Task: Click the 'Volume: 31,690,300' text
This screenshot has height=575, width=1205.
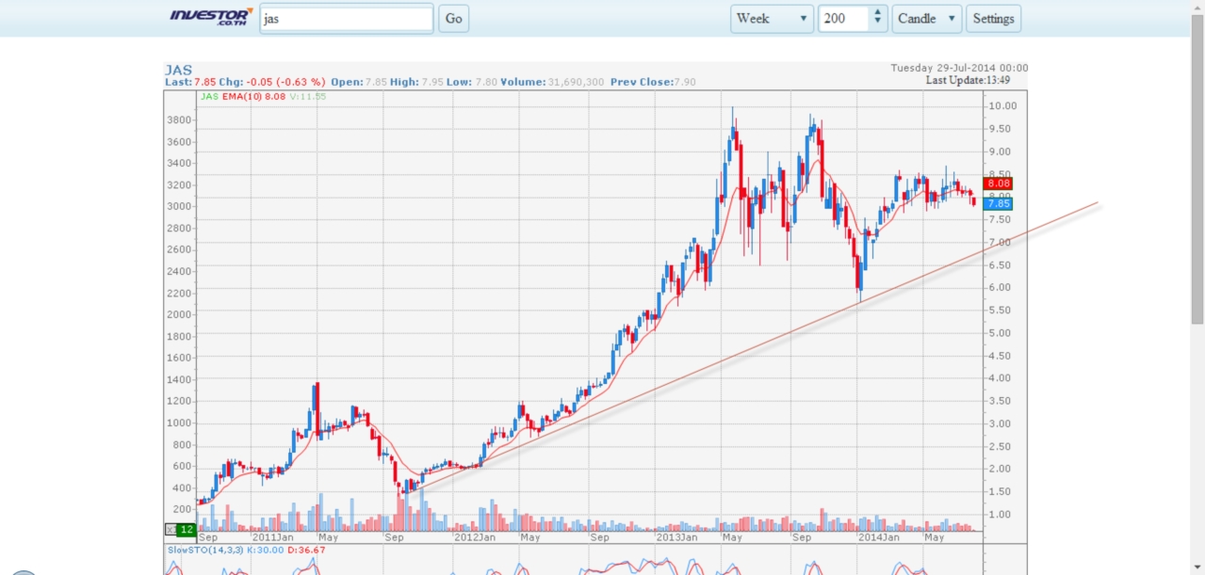Action: 553,83
